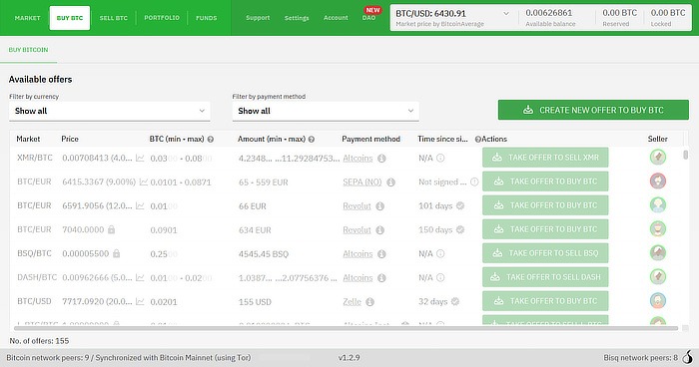Take offer to sell DASH

coord(545,277)
